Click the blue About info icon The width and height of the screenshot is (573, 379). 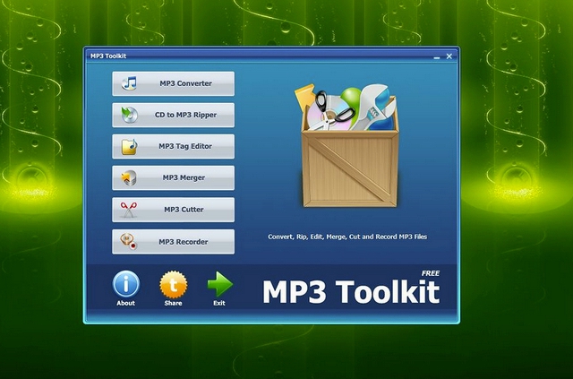click(125, 284)
